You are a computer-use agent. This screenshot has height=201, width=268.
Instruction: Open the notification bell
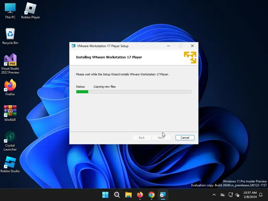point(261,195)
